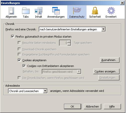
Task: Open the Sicherheit padlock icon
Action: pyautogui.click(x=95, y=11)
